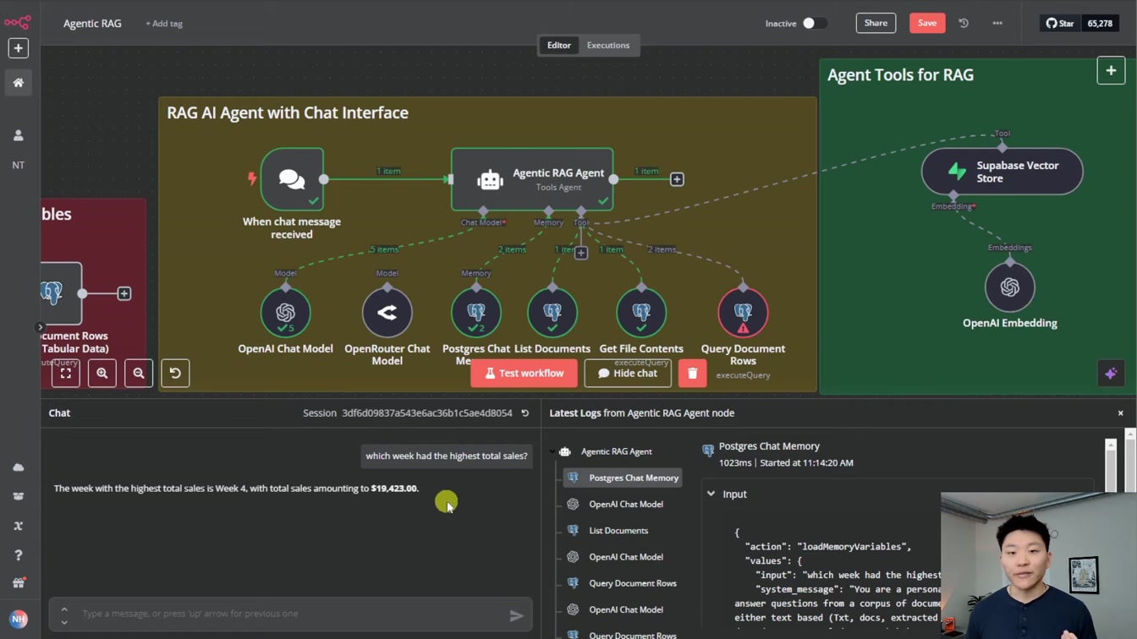Screen dimensions: 1137x639
Task: Click the red trash delete button
Action: (692, 374)
